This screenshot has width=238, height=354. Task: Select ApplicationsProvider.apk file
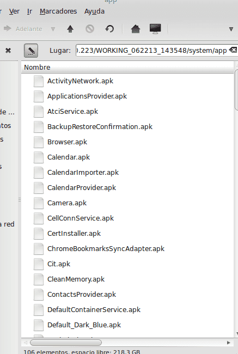pos(87,96)
